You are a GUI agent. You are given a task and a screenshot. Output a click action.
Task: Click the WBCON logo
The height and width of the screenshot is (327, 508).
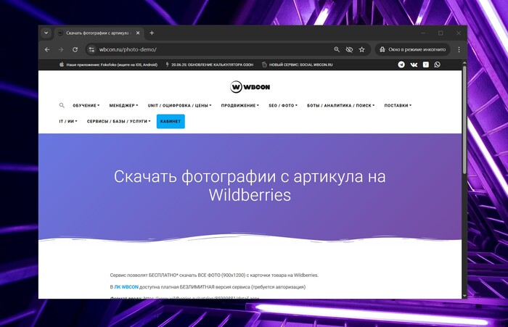coord(250,87)
